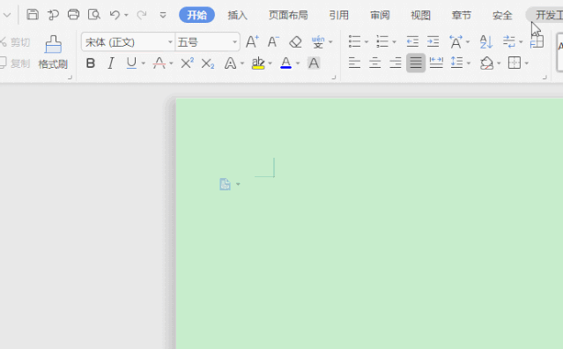Click the Print icon in quick access toolbar
The image size is (563, 349).
click(74, 15)
